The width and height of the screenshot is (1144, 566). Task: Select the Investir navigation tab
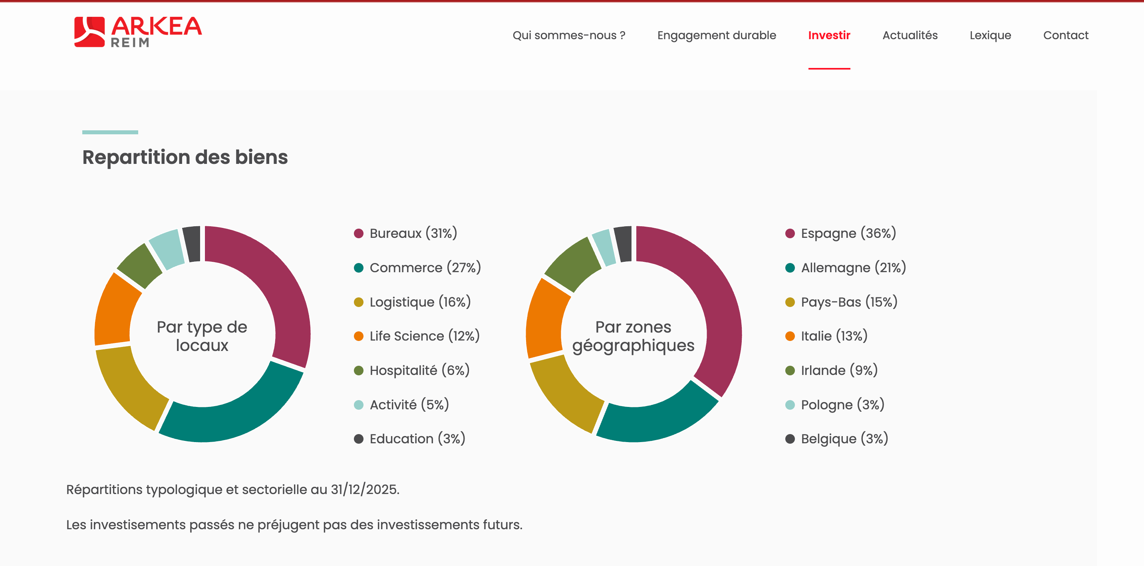tap(829, 35)
